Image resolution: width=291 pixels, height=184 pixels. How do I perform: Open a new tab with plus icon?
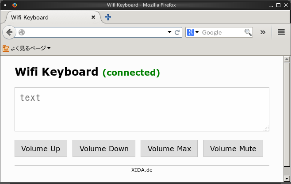108,18
